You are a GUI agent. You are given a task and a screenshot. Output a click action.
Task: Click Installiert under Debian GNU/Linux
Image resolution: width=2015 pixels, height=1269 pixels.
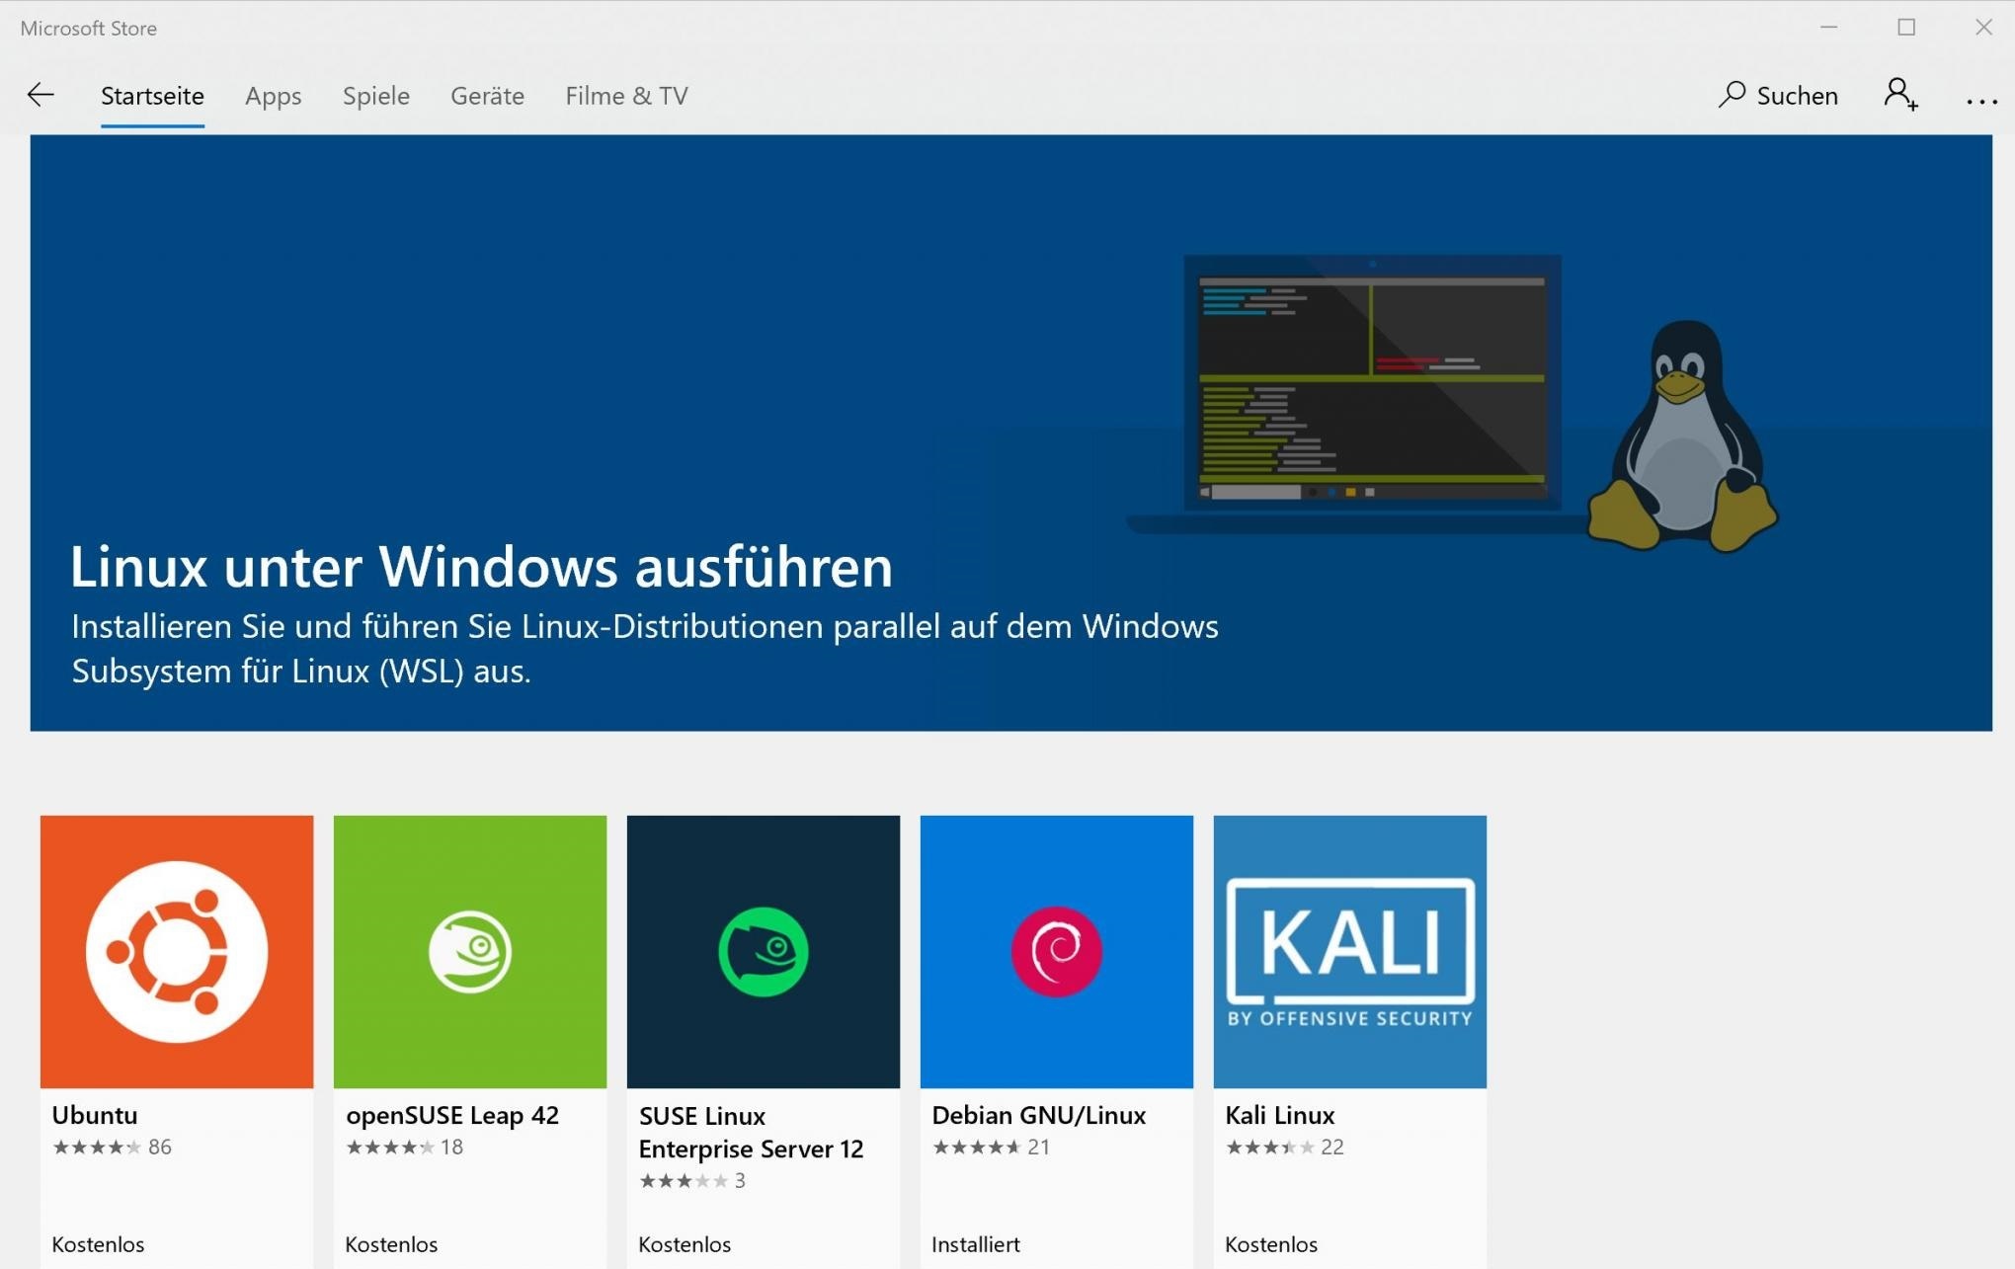(x=976, y=1244)
